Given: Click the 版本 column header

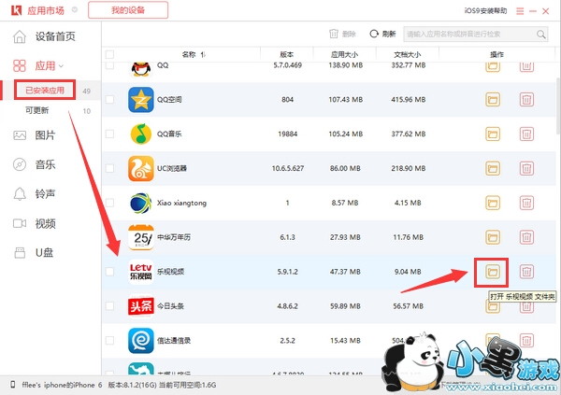Looking at the screenshot, I should point(287,54).
